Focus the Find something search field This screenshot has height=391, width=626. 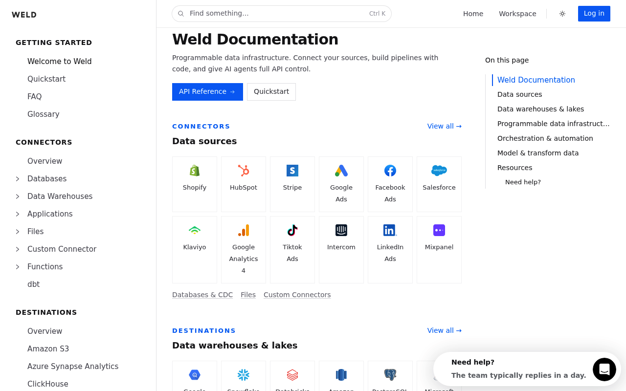[282, 14]
